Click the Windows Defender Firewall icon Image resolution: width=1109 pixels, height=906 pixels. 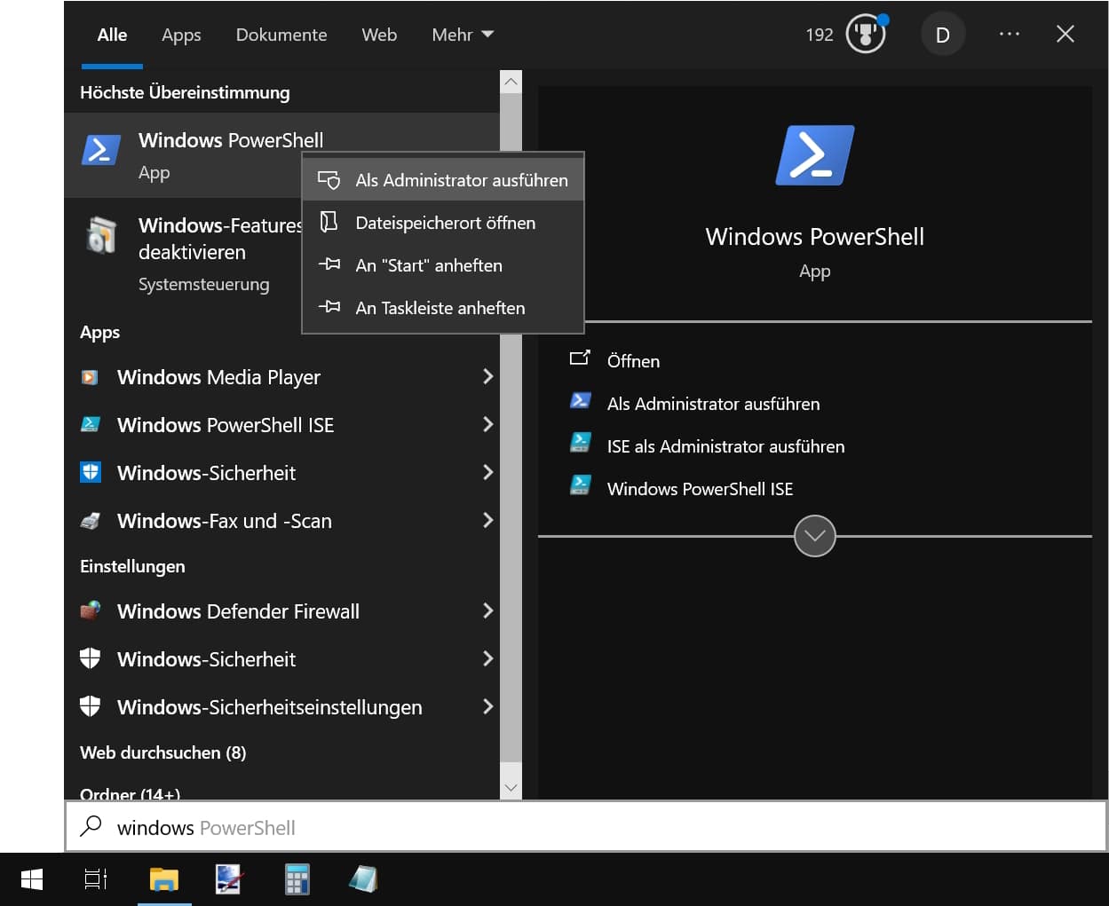(x=91, y=611)
